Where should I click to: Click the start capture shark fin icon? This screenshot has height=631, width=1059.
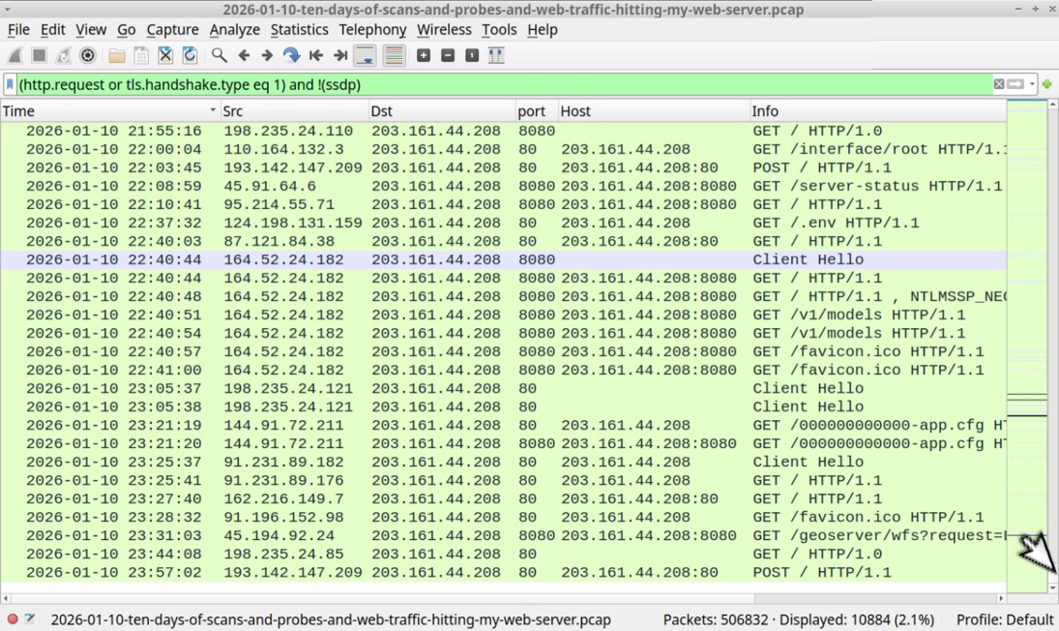tap(15, 56)
